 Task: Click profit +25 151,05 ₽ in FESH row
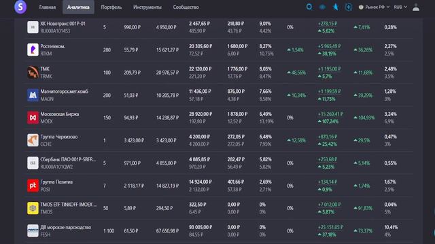[x=331, y=227]
